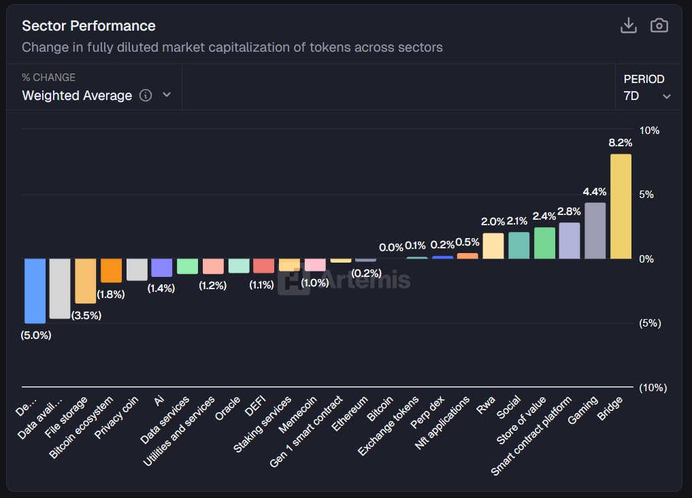Open the Weighted Average dropdown
The image size is (692, 498).
(x=77, y=96)
